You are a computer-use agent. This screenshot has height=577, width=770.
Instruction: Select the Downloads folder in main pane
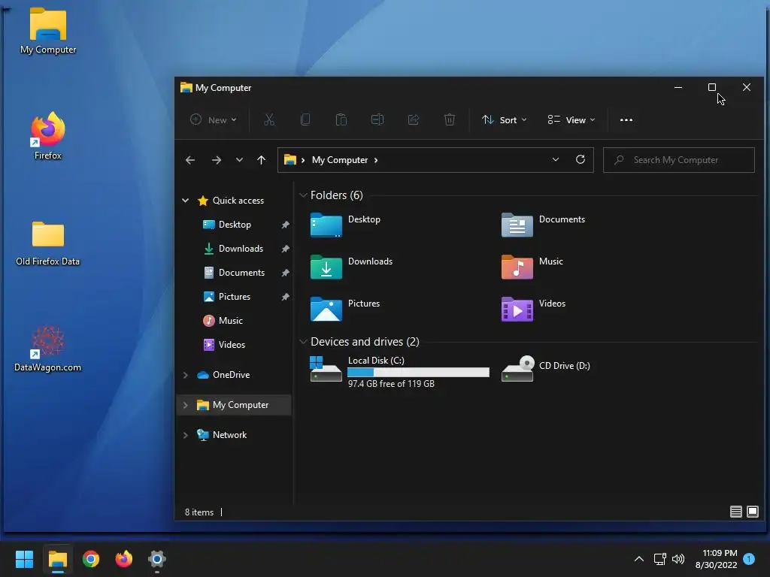tap(351, 267)
